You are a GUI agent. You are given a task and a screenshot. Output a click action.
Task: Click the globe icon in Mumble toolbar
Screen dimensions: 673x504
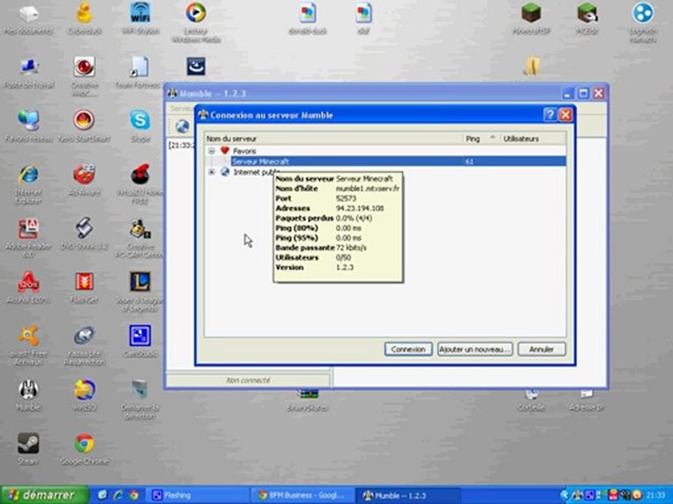(182, 127)
